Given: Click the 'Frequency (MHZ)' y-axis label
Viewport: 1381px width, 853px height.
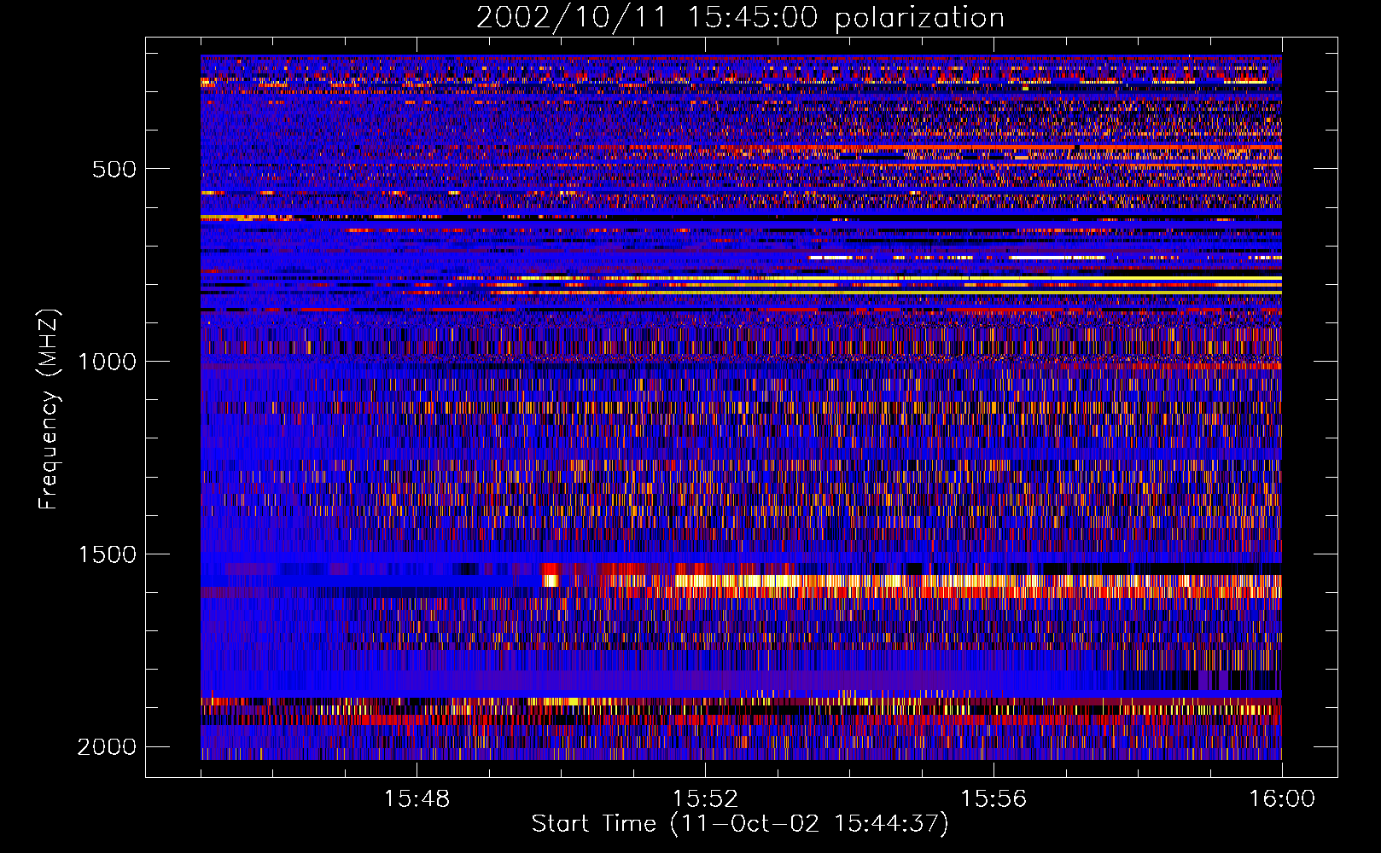Looking at the screenshot, I should [x=50, y=409].
